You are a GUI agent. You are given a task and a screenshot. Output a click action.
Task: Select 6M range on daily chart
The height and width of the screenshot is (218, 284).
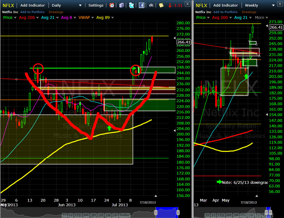[x=86, y=215]
